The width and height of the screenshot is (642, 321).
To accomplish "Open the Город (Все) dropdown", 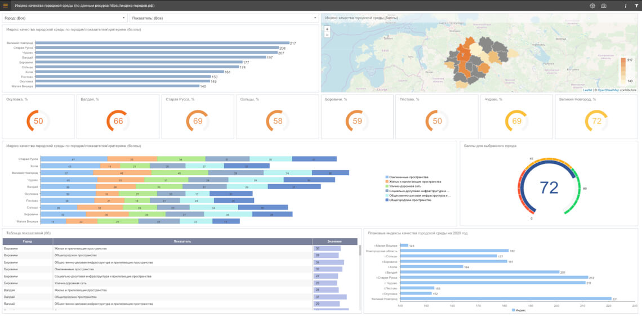I will click(x=65, y=18).
